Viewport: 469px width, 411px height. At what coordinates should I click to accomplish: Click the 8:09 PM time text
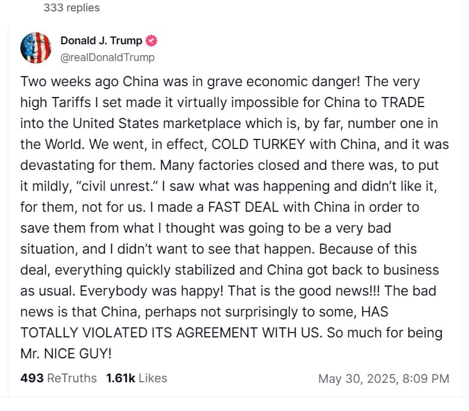click(x=426, y=379)
